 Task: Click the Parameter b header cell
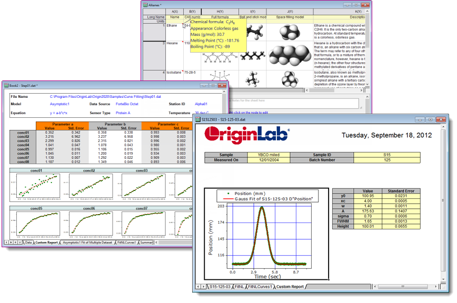pyautogui.click(x=115, y=124)
